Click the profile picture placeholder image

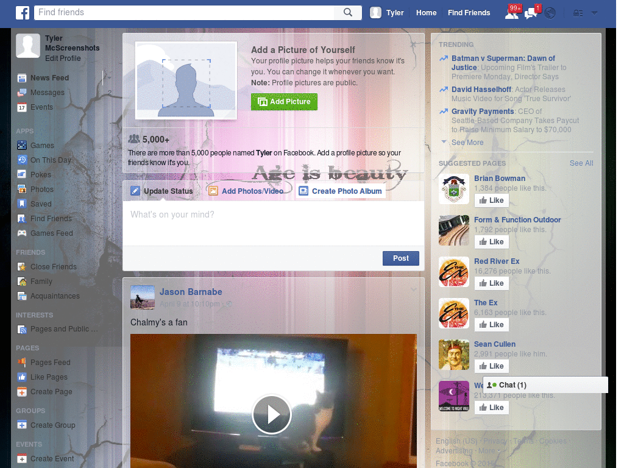tap(186, 80)
